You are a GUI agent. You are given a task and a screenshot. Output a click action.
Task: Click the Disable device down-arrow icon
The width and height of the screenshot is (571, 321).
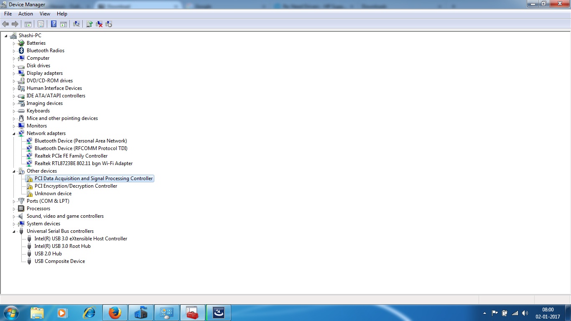109,24
